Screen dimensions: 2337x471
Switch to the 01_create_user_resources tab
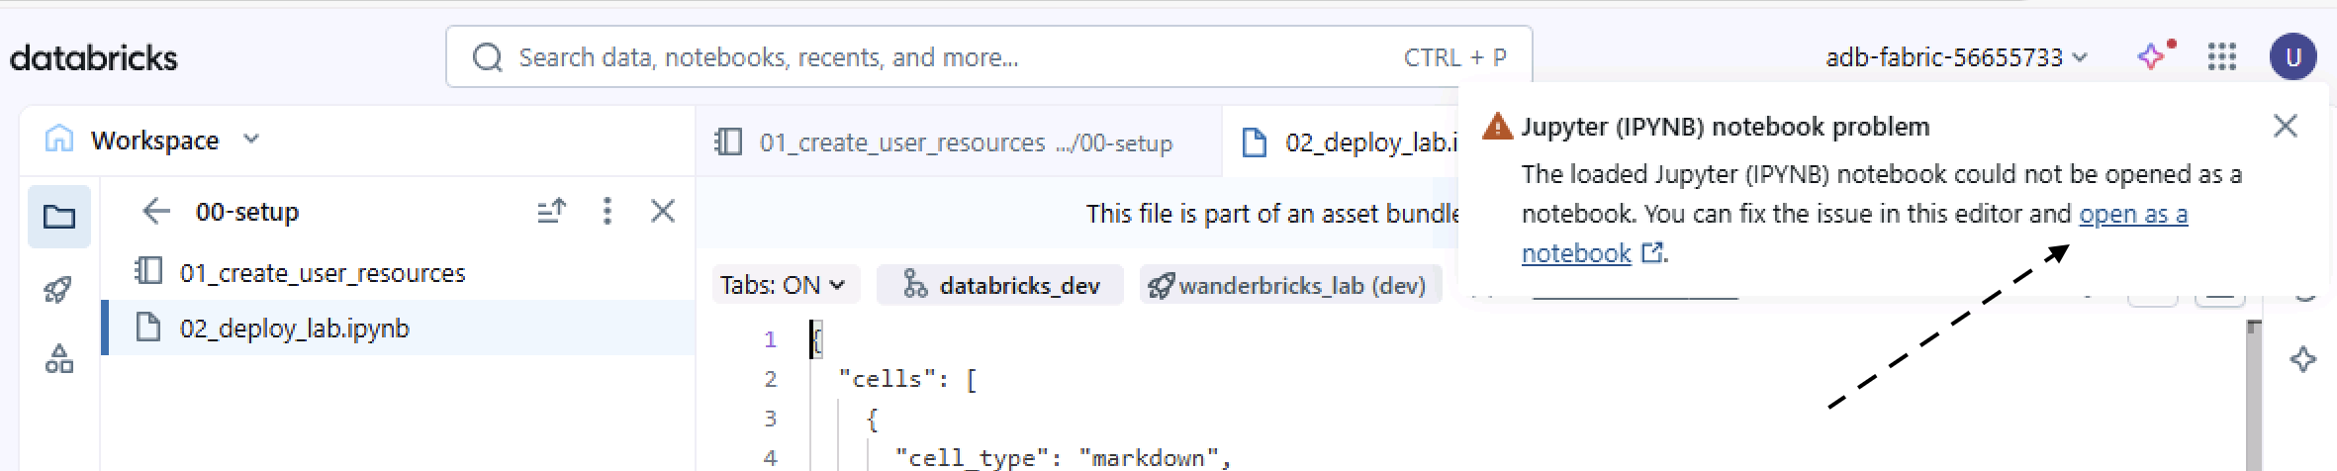(x=958, y=141)
